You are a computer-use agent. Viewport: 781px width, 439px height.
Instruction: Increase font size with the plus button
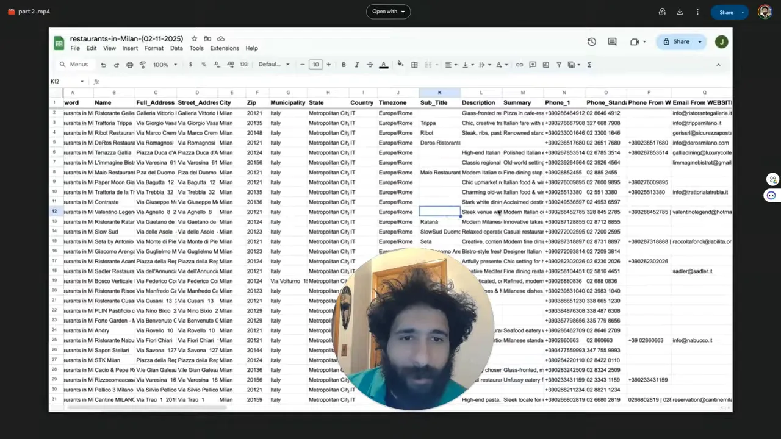(x=329, y=65)
